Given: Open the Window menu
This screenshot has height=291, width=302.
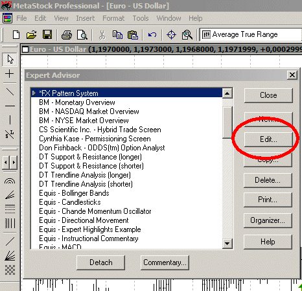Looking at the screenshot, I should coord(168,18).
